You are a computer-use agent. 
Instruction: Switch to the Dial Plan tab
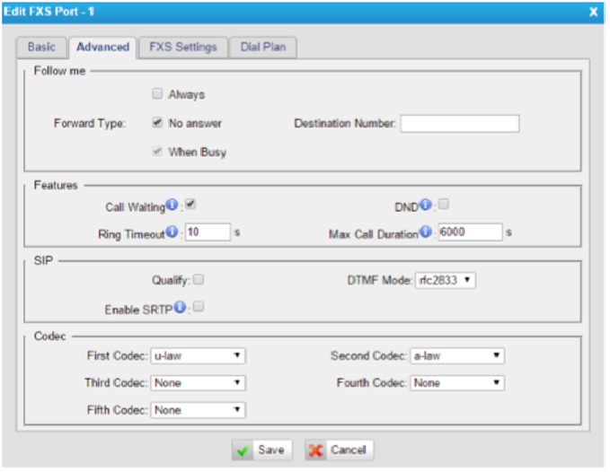[262, 47]
